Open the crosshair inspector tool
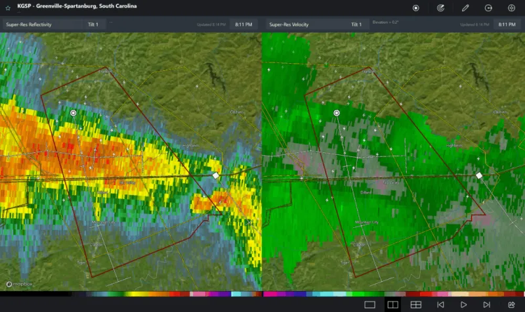The width and height of the screenshot is (525, 312). 511,8
